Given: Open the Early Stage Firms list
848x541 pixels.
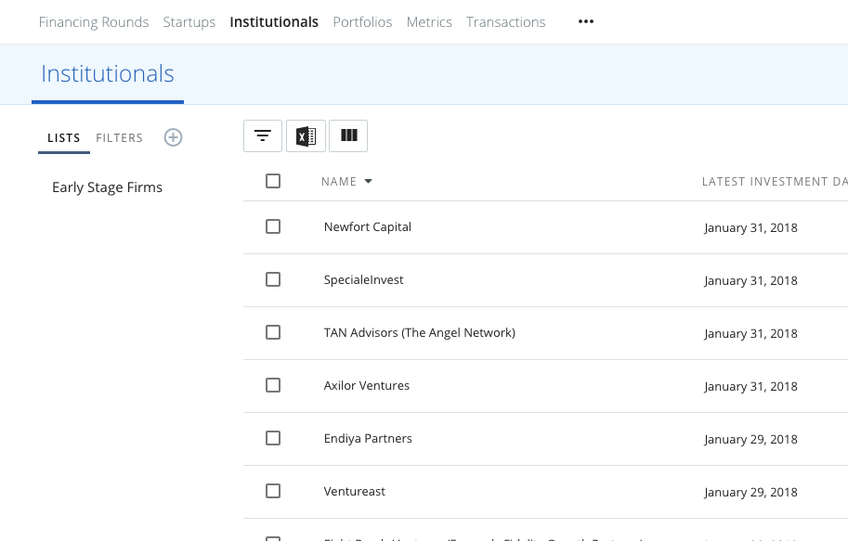Looking at the screenshot, I should 107,187.
